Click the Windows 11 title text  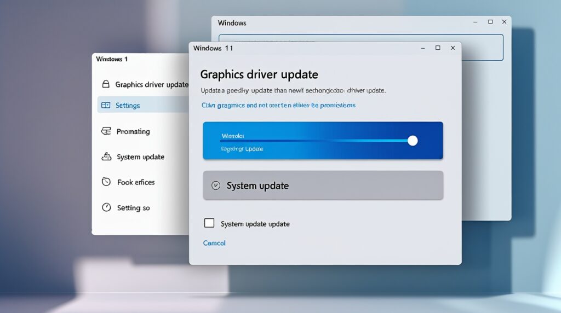(213, 48)
